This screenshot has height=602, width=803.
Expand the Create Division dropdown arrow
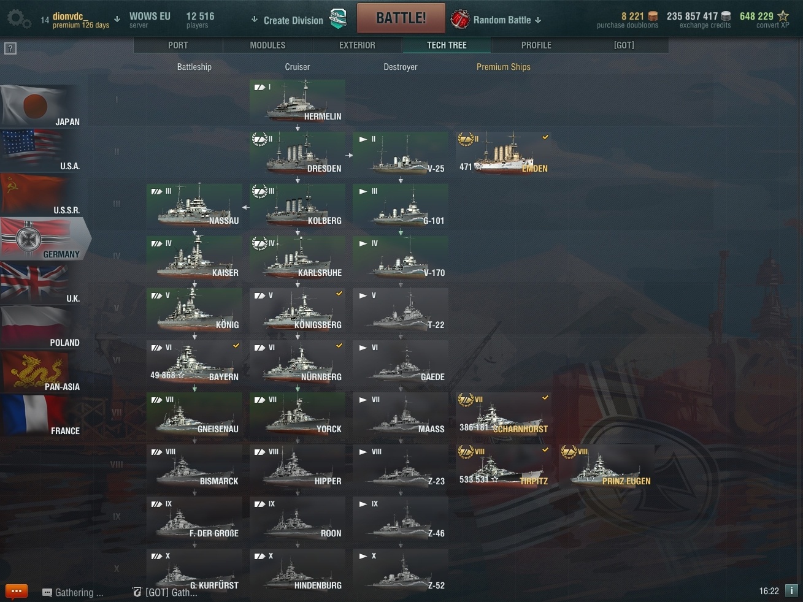coord(255,20)
